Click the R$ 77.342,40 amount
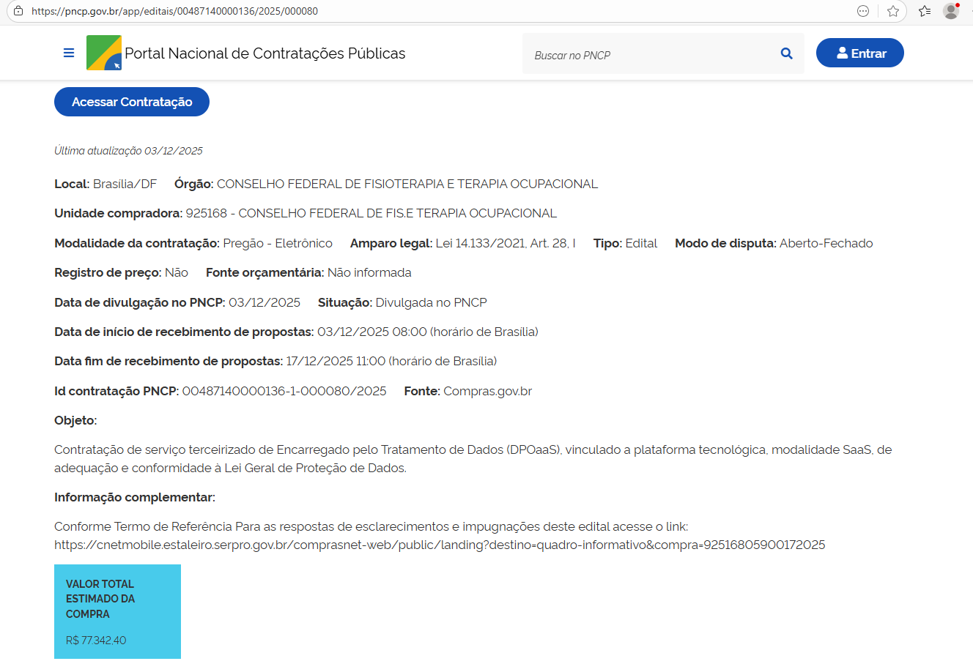 click(96, 641)
